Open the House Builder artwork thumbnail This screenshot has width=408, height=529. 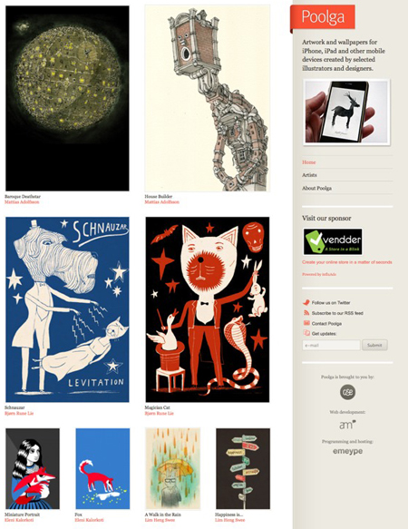[x=208, y=98]
